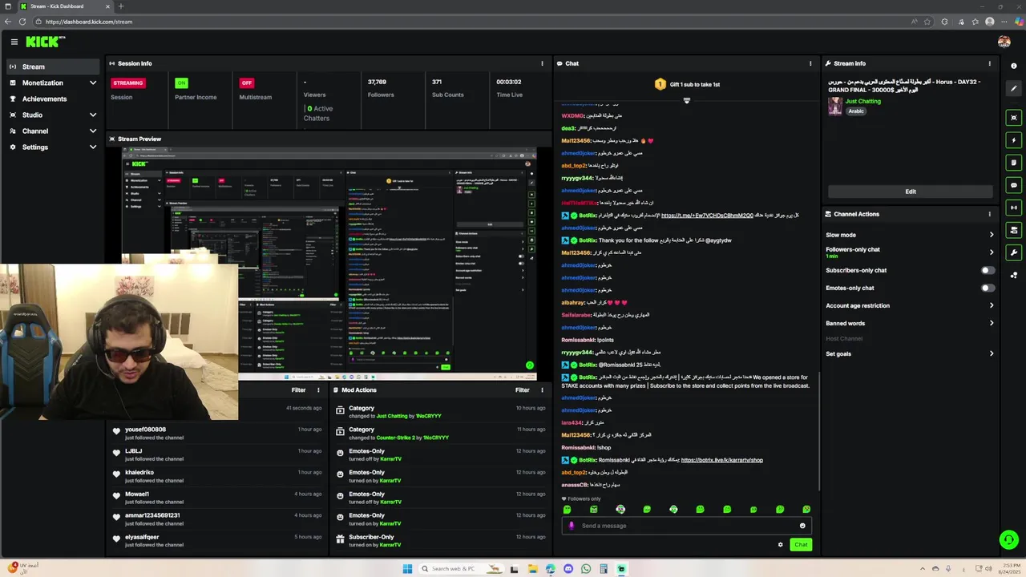Open Followers-only chat options chevron
This screenshot has height=577, width=1026.
(991, 252)
